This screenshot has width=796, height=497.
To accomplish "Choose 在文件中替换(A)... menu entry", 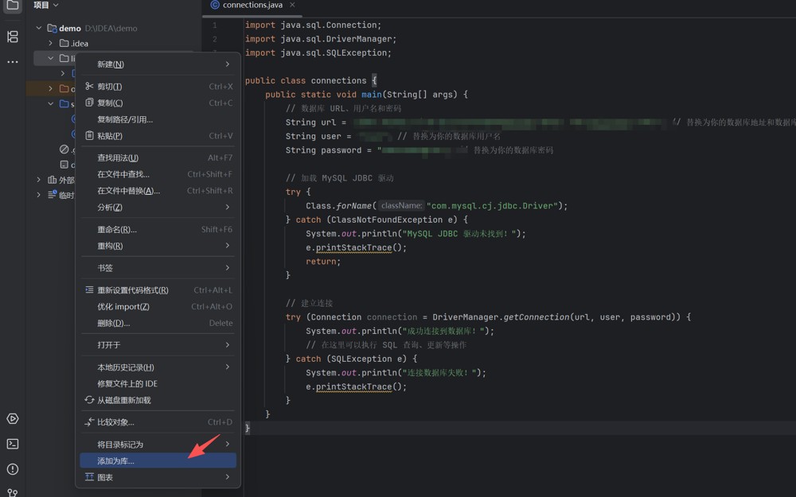I will click(x=158, y=191).
